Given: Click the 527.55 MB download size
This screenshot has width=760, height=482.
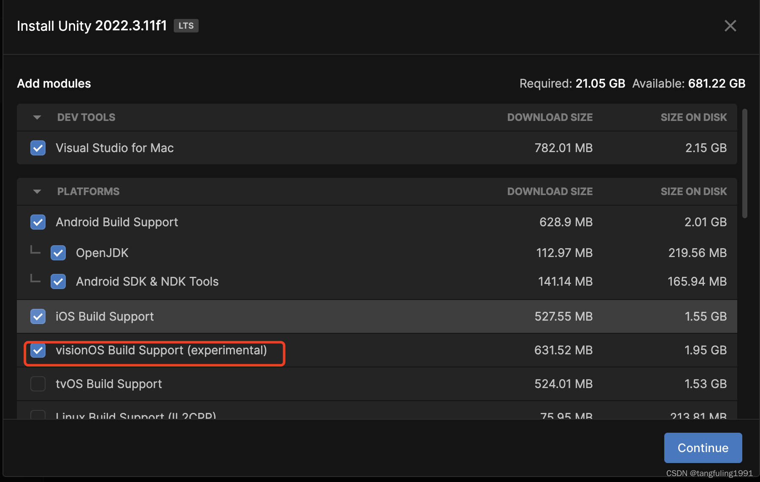Looking at the screenshot, I should [563, 316].
